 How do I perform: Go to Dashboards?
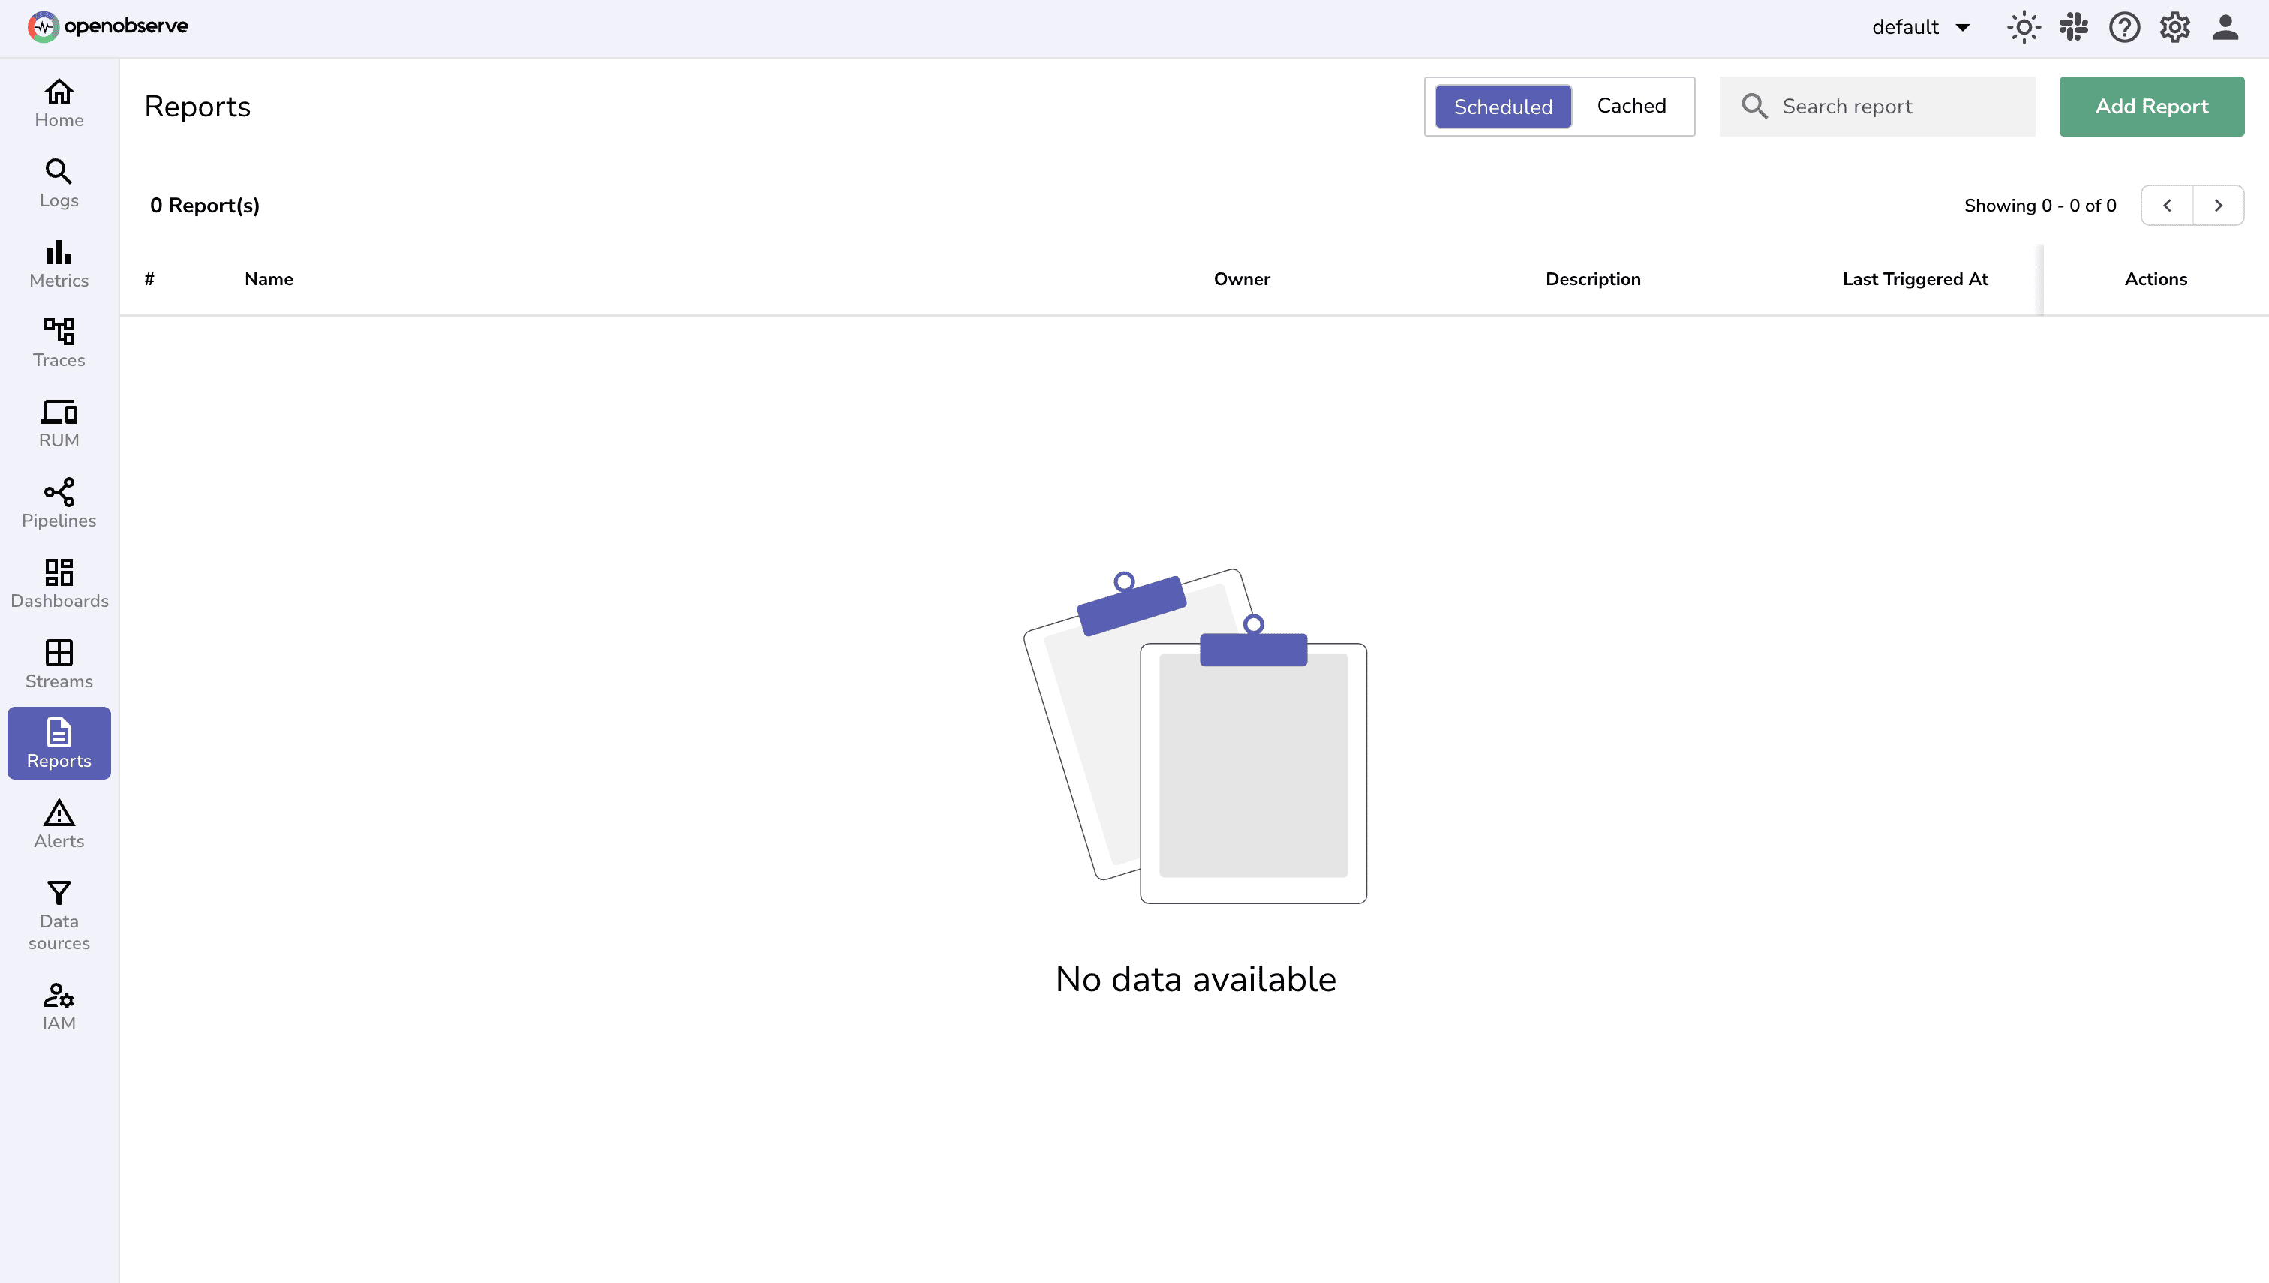tap(59, 583)
